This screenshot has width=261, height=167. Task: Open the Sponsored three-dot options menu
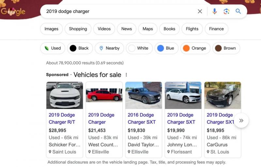pos(126,75)
